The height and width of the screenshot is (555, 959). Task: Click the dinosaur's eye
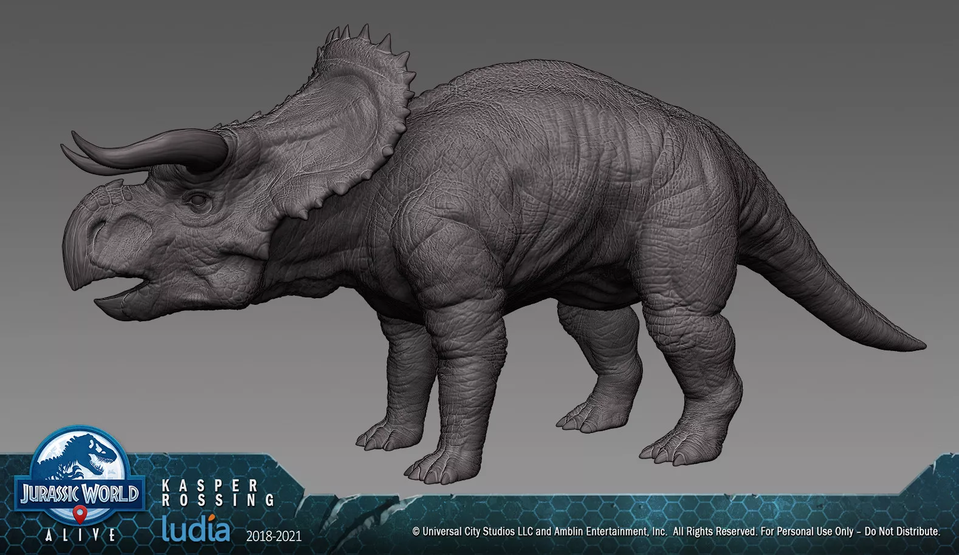coord(198,199)
